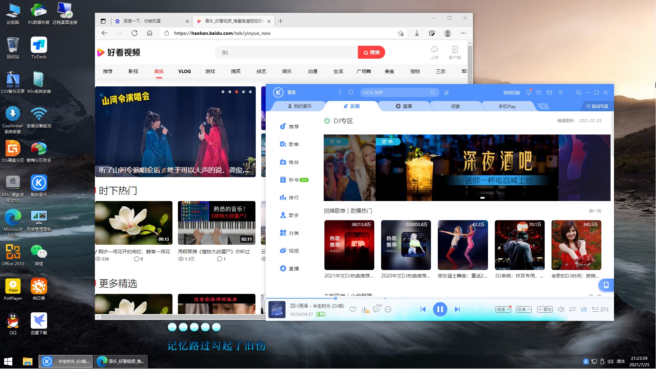The width and height of the screenshot is (656, 369).
Task: Open 歌词写真 lyrics view
Action: 597,106
